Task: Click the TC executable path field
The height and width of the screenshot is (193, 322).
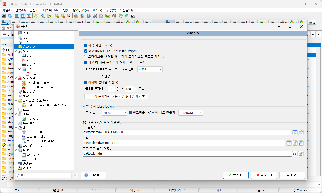Action: (187, 132)
